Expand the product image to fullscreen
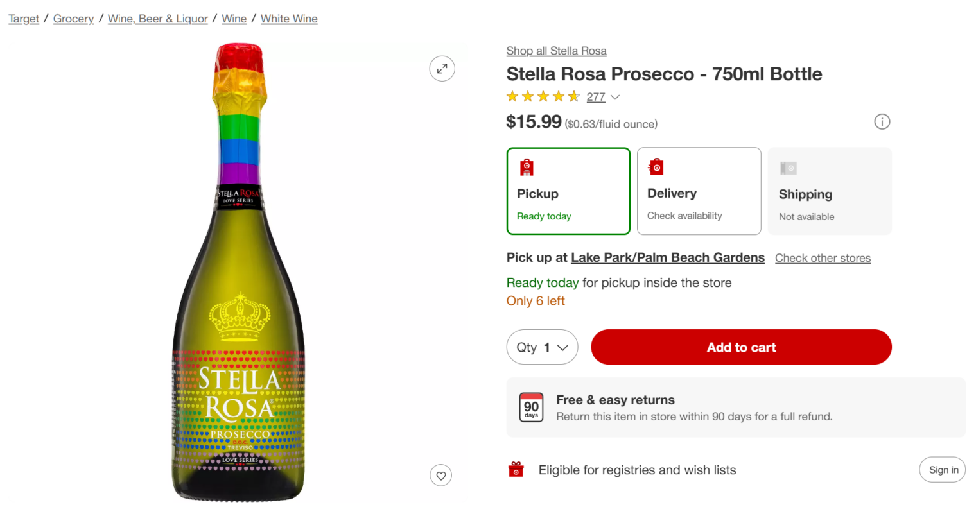 point(442,69)
